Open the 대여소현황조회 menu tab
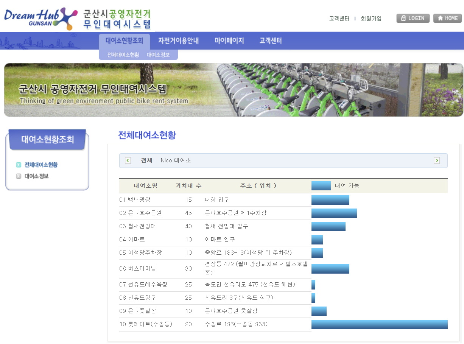 coord(125,40)
